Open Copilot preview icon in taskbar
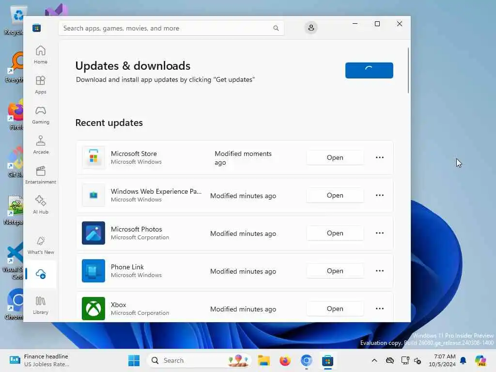Viewport: 496px width, 372px height. (480, 360)
